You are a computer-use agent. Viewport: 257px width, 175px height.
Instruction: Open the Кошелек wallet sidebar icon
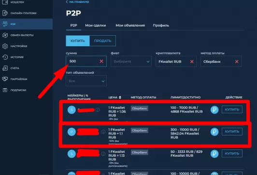pyautogui.click(x=5, y=2)
